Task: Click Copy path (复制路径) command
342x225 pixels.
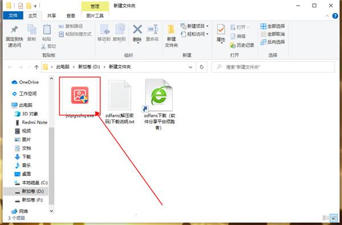Action: point(71,26)
